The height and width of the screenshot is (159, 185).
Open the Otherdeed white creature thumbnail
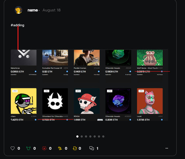coord(55,101)
